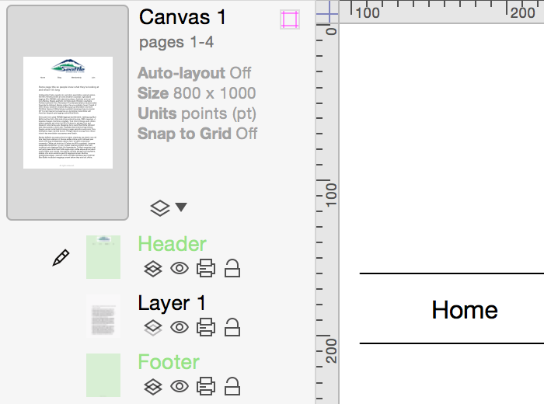Select the Header layer name

coord(172,244)
